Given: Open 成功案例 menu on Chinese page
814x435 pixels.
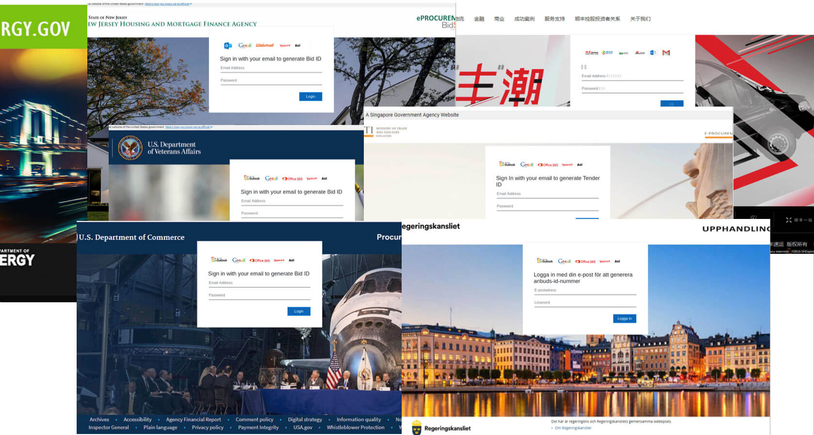Looking at the screenshot, I should (x=524, y=19).
